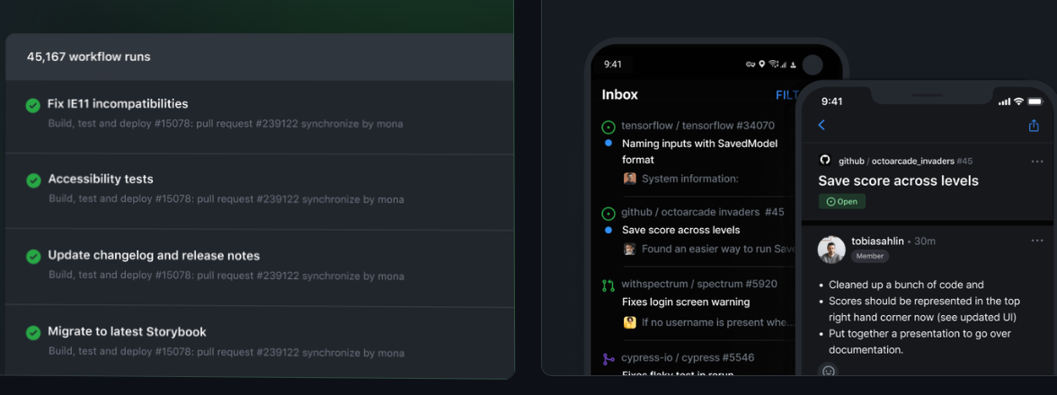Viewport: 1057px width, 395px height.
Task: Open the more menu on tobiasahlin's comment
Action: point(1037,241)
